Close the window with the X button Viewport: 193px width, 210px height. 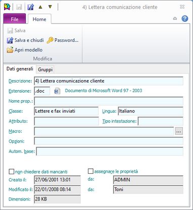point(182,7)
